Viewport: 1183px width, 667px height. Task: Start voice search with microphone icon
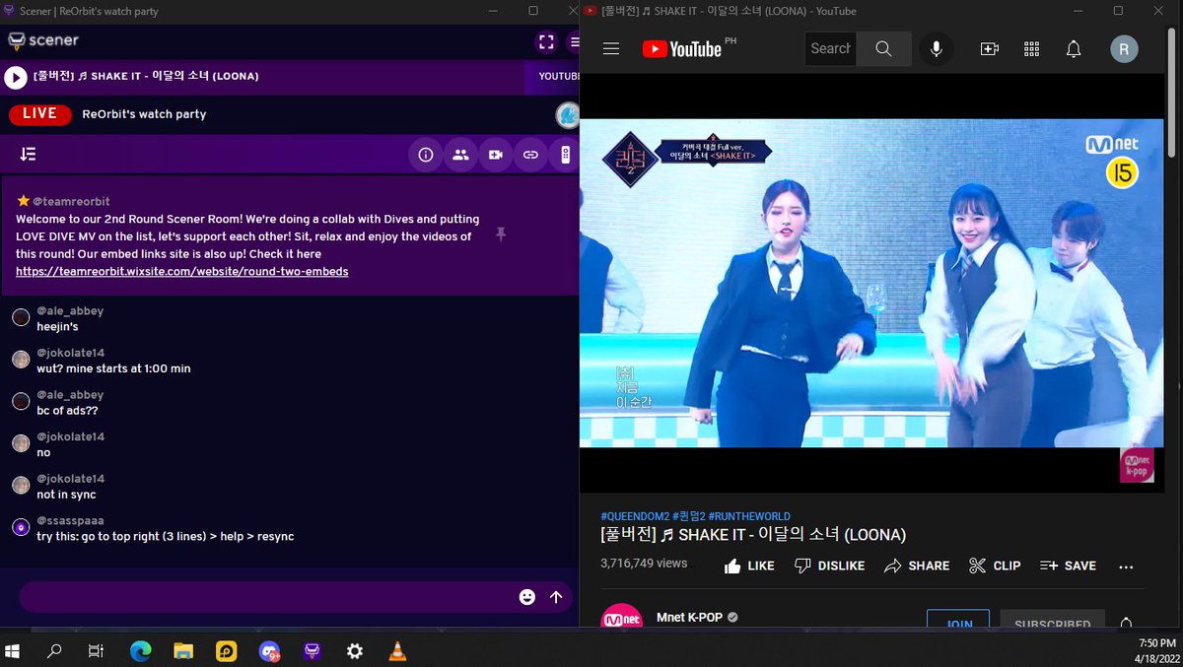pos(937,48)
